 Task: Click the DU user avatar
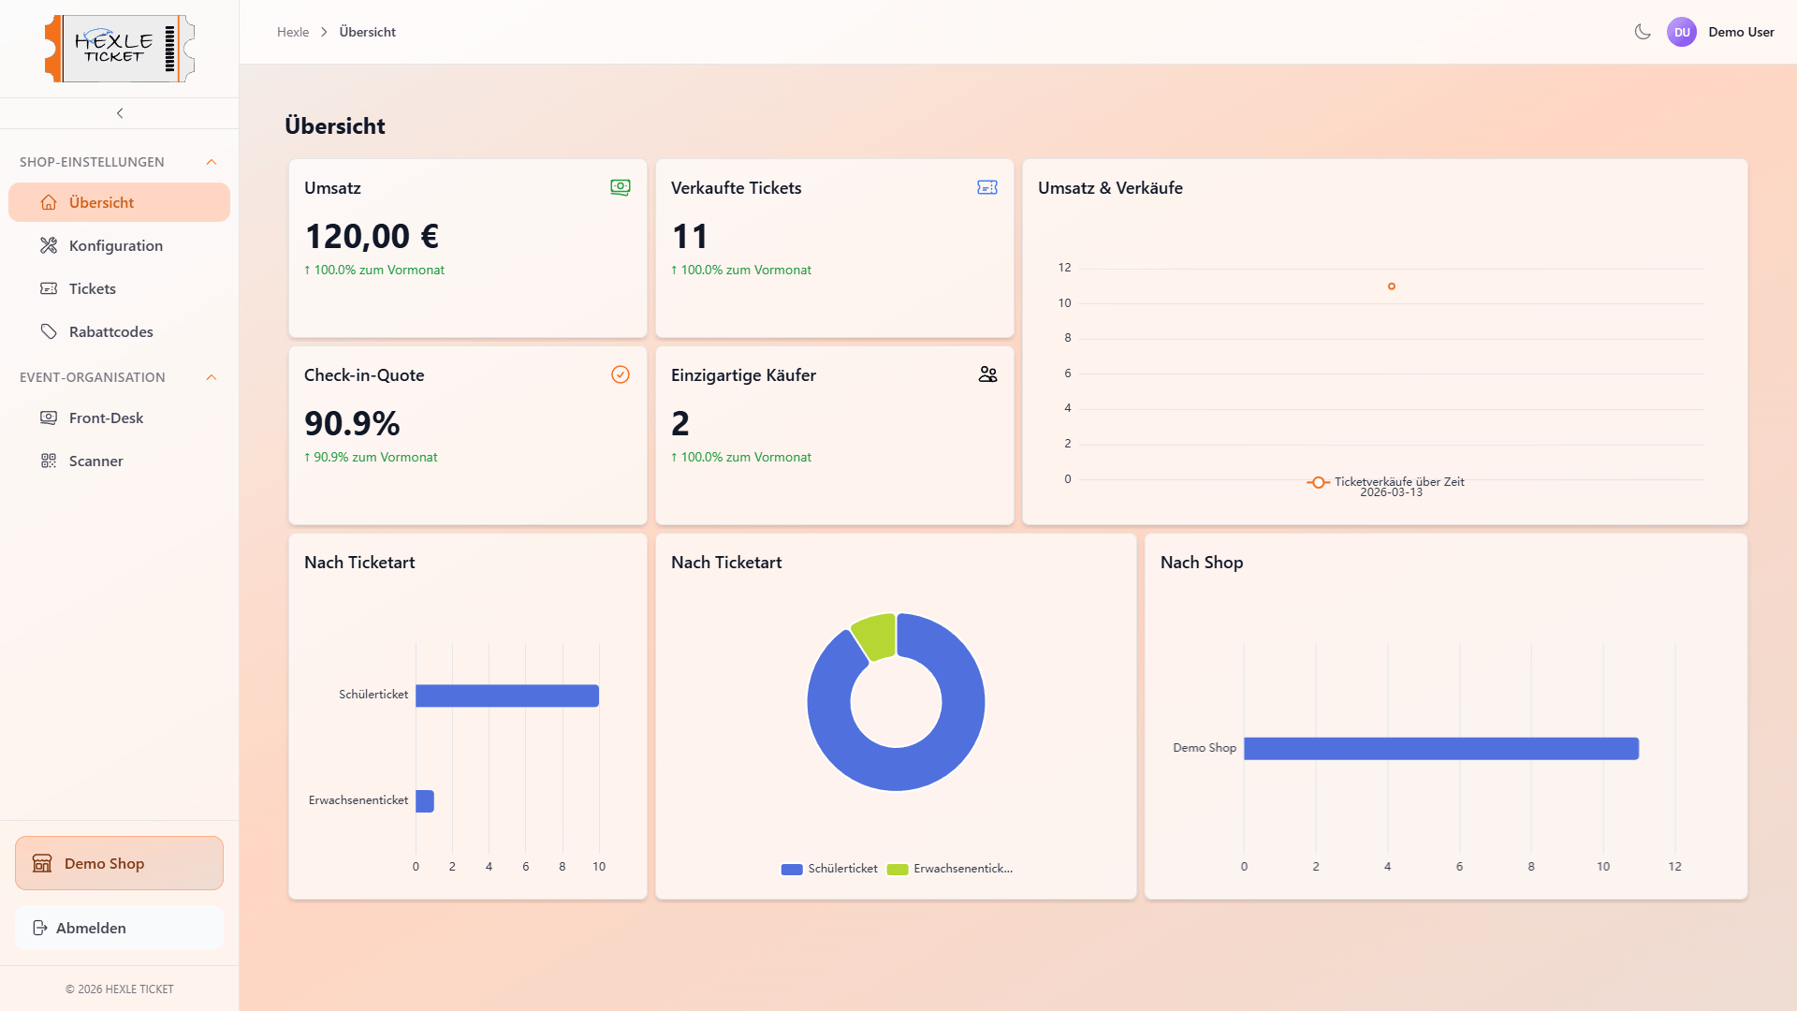tap(1682, 32)
